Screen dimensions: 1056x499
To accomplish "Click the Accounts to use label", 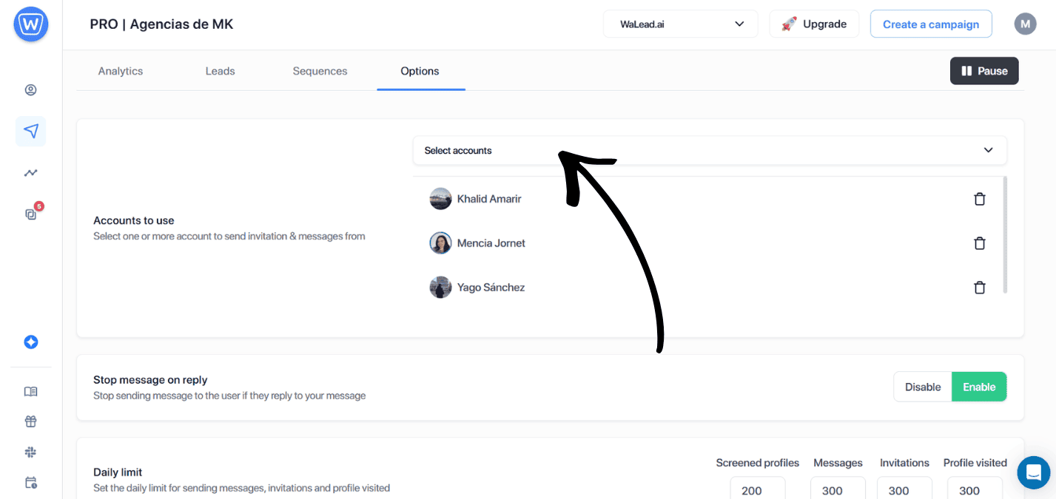I will 134,220.
